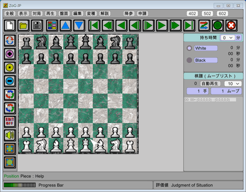Click the black queen piece

[71, 42]
